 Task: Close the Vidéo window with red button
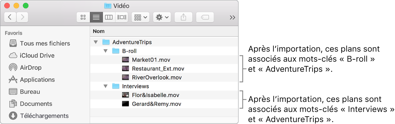coord(7,6)
